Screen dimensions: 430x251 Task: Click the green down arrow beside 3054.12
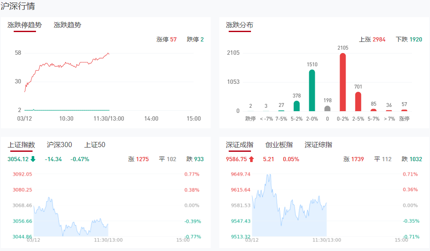(33, 159)
